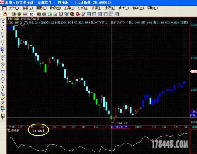Image resolution: width=197 pixels, height=154 pixels.
Task: Expand the fan lines tool submenu arrow
Action: click(x=3, y=52)
